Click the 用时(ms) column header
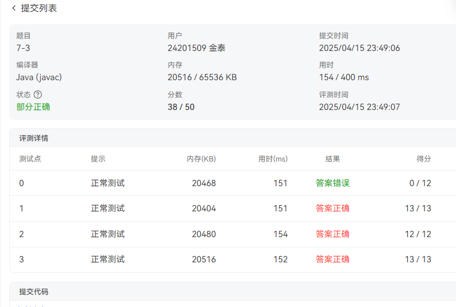Screen dimensions: 456x307 tap(273, 159)
